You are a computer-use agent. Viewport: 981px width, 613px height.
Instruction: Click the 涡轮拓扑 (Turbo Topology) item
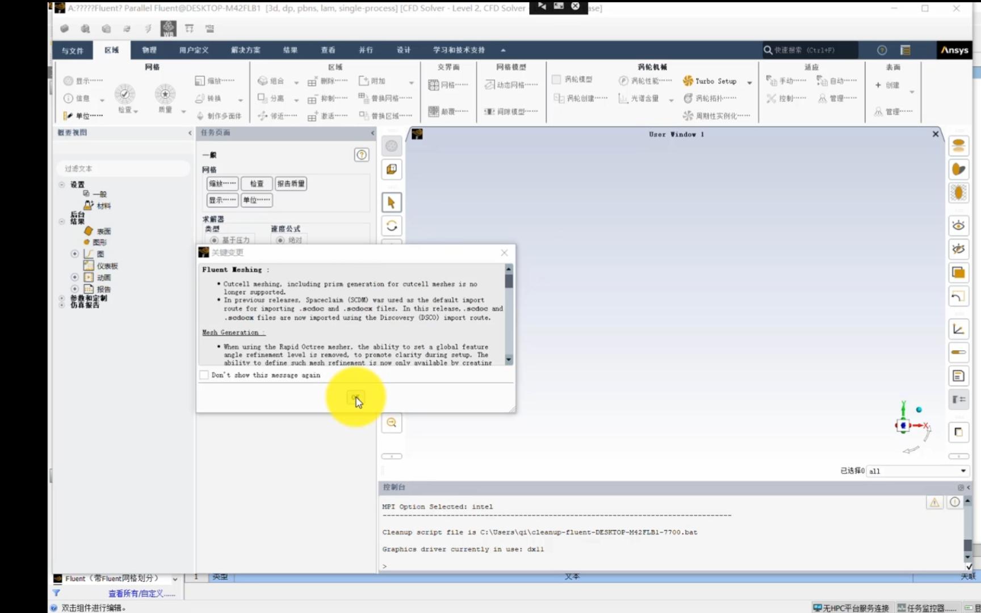coord(710,98)
